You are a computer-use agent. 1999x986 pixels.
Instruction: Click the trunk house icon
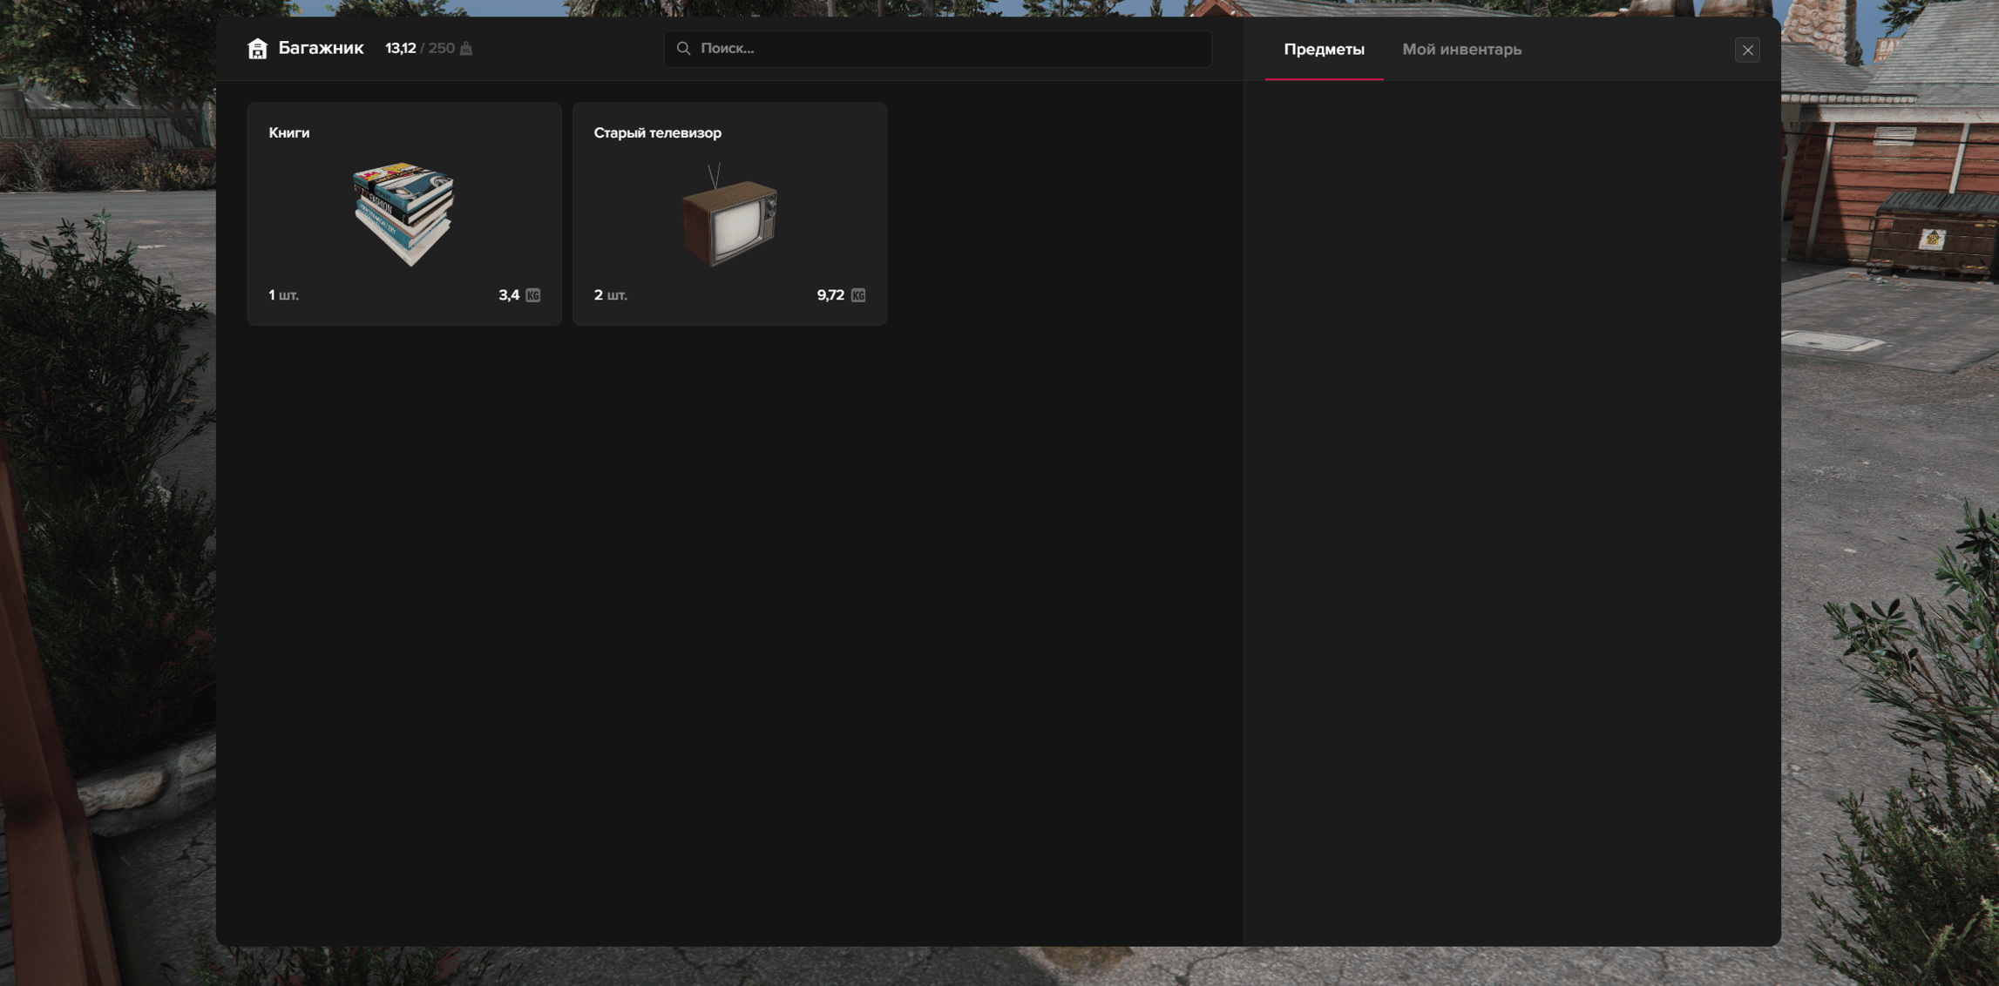[x=257, y=49]
